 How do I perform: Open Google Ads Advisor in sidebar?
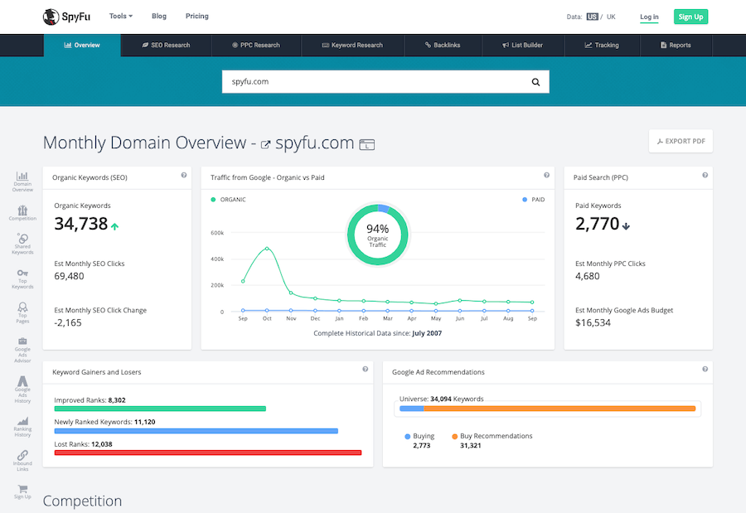pyautogui.click(x=22, y=351)
